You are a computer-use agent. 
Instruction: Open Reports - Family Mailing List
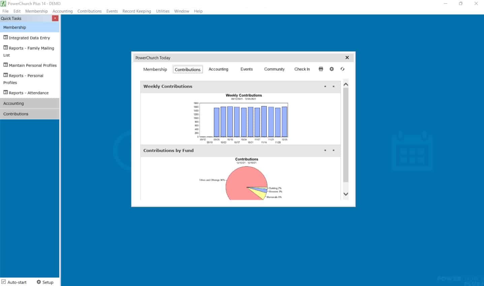(31, 48)
